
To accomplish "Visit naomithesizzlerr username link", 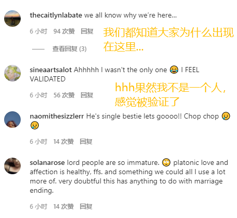I will coord(57,116).
